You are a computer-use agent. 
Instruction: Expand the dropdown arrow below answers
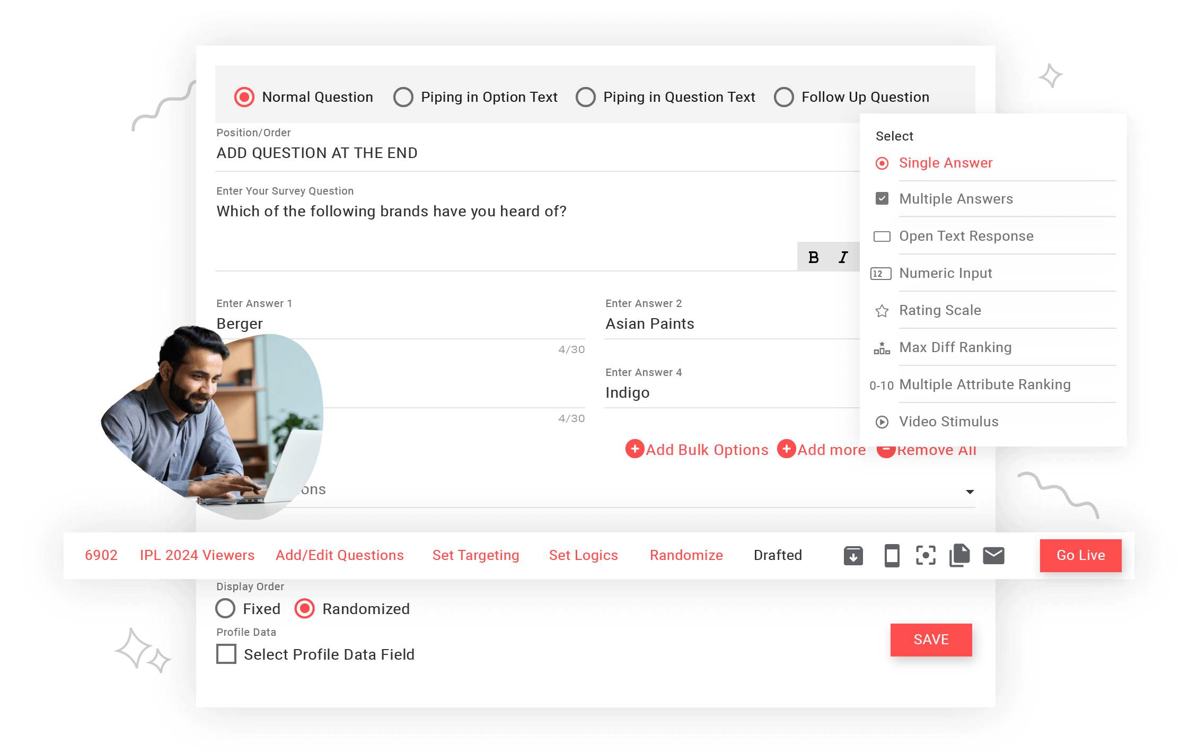970,492
